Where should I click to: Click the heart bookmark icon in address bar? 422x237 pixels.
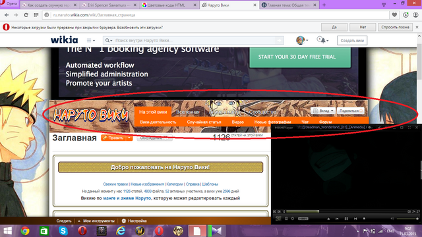(x=394, y=15)
